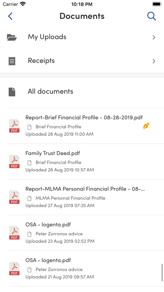
Task: Tap the back arrow icon
Action: (x=10, y=16)
